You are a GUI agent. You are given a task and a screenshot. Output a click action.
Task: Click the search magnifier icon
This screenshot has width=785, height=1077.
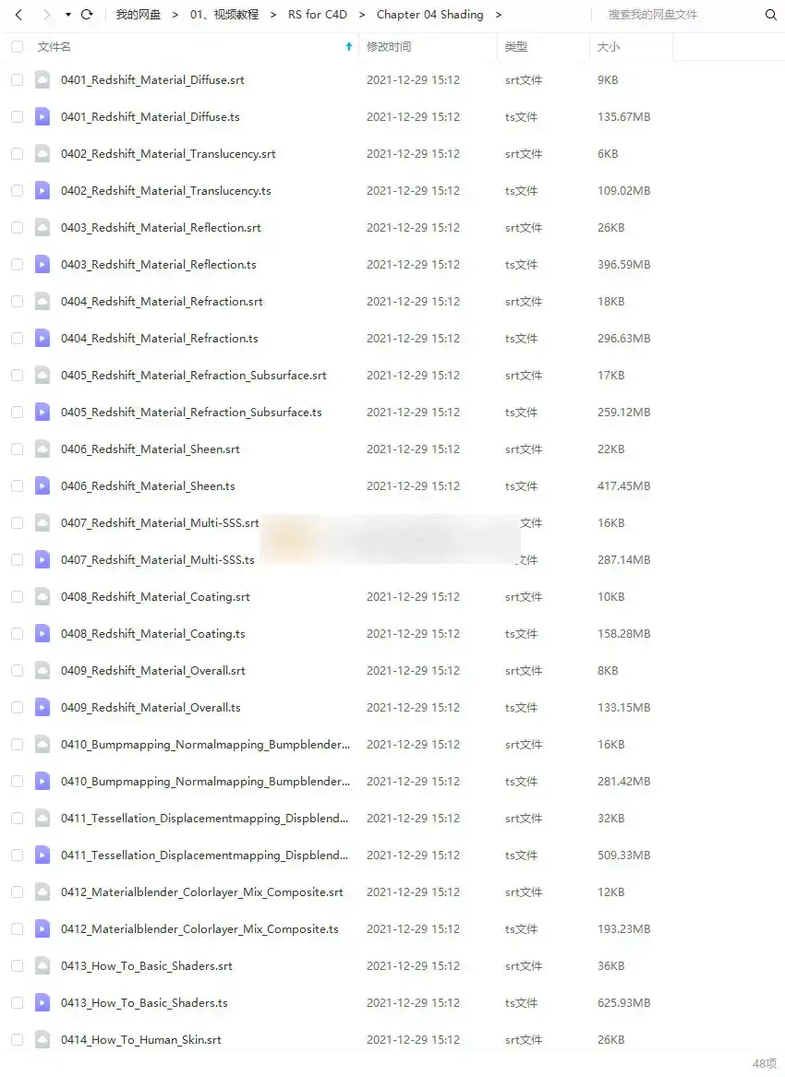tap(770, 15)
